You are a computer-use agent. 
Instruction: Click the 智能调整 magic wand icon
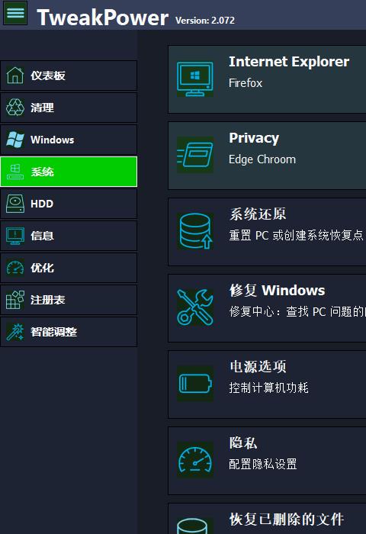pos(15,332)
